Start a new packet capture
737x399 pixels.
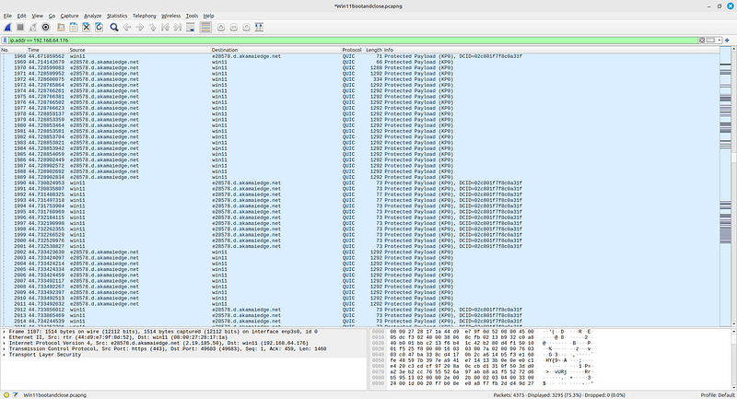pos(7,28)
